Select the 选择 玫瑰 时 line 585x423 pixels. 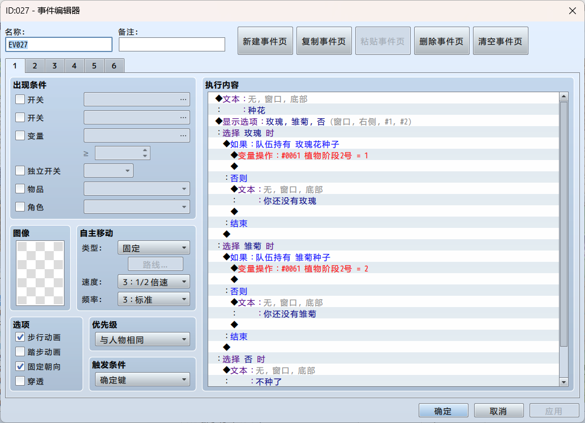click(384, 133)
